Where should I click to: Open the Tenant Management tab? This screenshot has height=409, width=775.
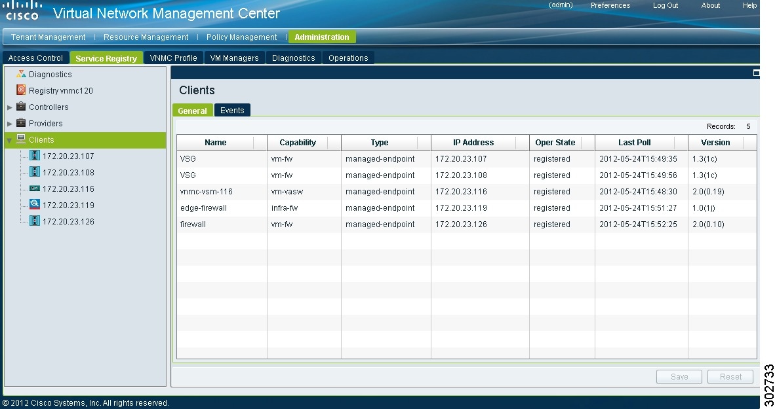[48, 37]
